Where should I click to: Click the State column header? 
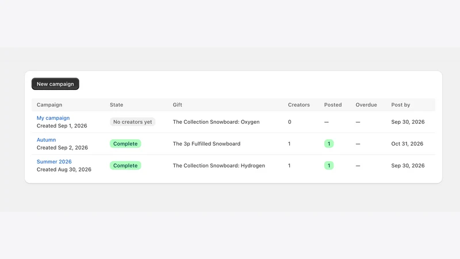[117, 105]
